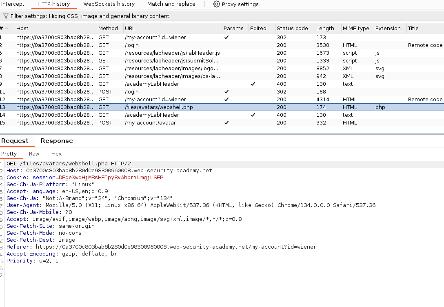Image resolution: width=444 pixels, height=307 pixels.
Task: Select the POST /my-account/avatar request row
Action: tap(150, 123)
